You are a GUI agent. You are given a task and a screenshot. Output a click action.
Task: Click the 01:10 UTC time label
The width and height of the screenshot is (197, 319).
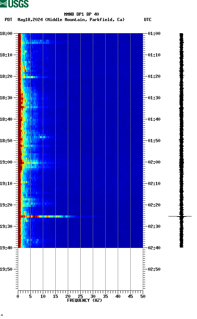pos(154,55)
